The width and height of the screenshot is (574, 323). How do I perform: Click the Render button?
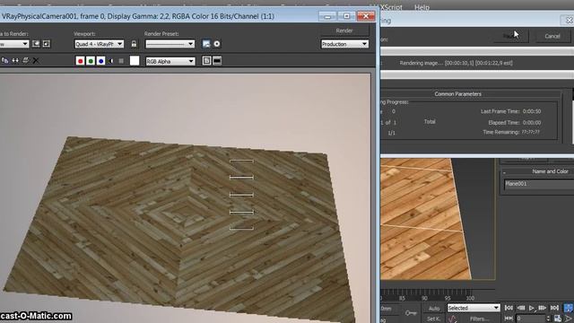pos(344,31)
